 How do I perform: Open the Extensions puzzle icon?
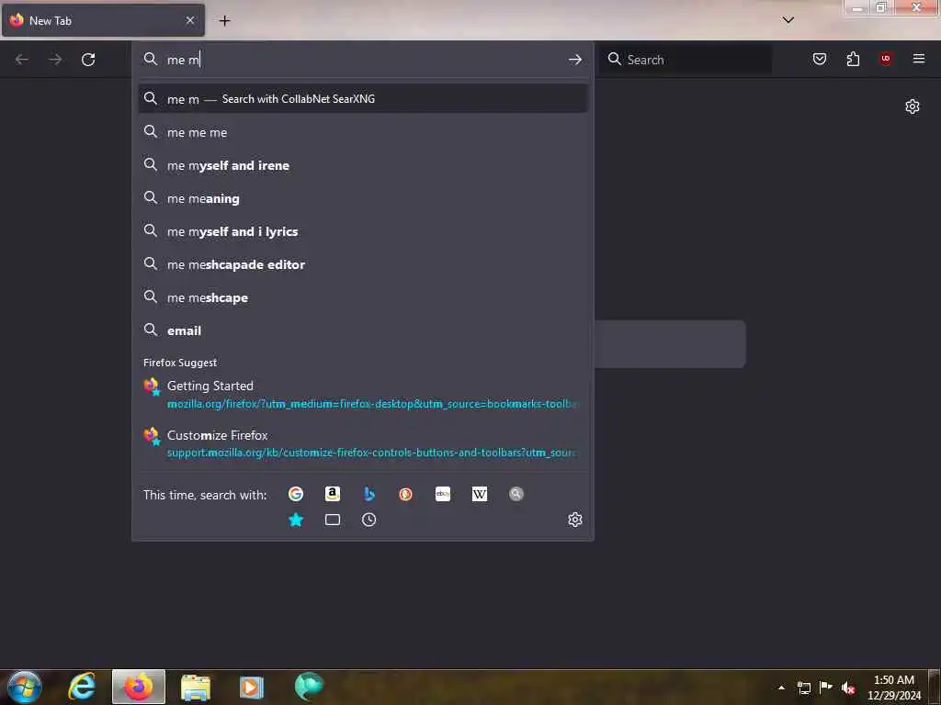(853, 59)
